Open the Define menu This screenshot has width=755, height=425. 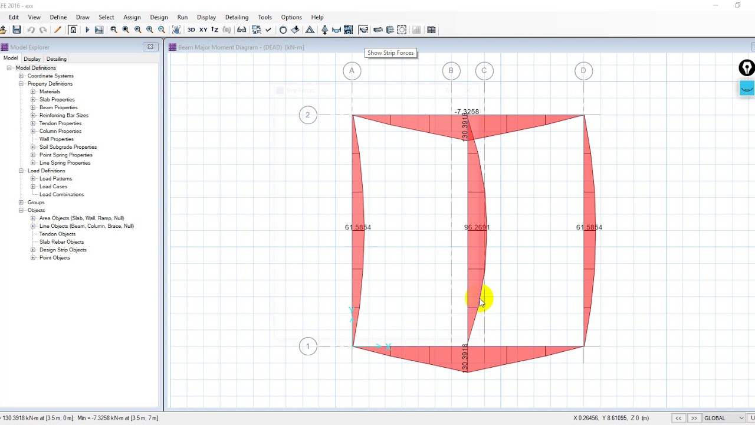coord(58,17)
